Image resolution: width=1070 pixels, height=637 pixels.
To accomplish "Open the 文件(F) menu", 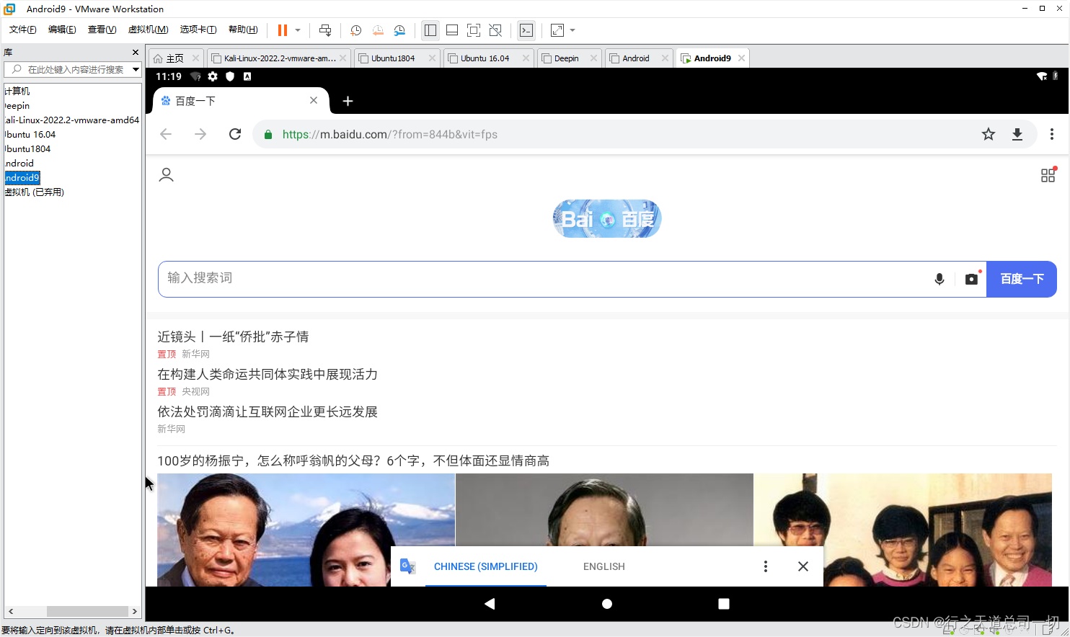I will [22, 30].
